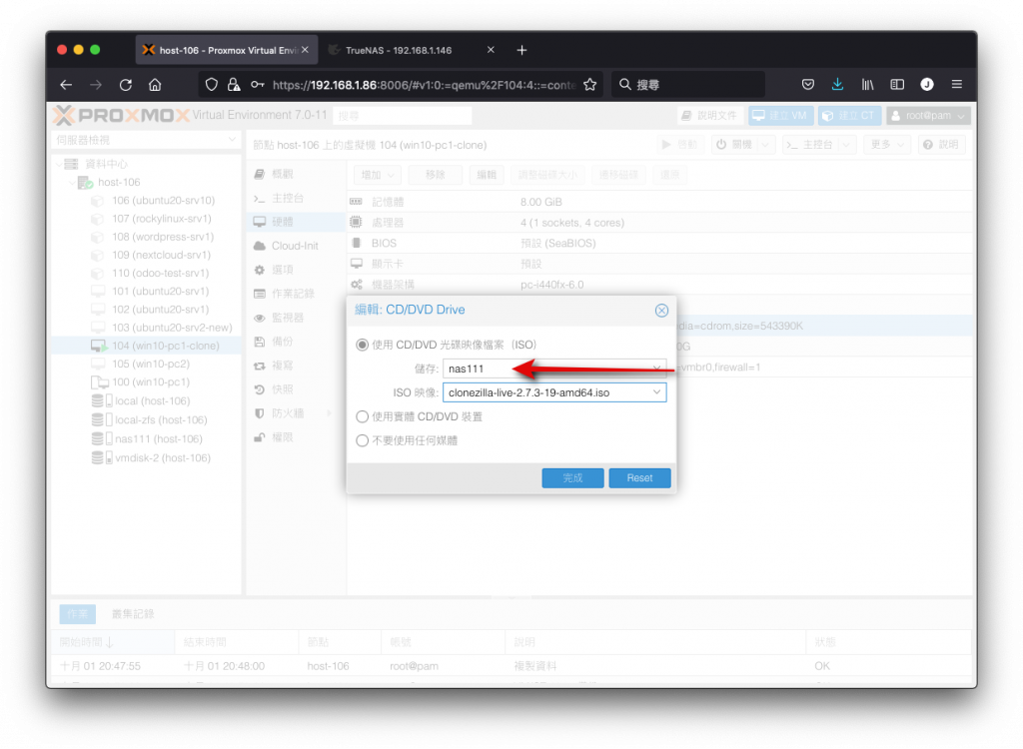Open the root@pam user dropdown
The height and width of the screenshot is (749, 1023).
coord(928,116)
